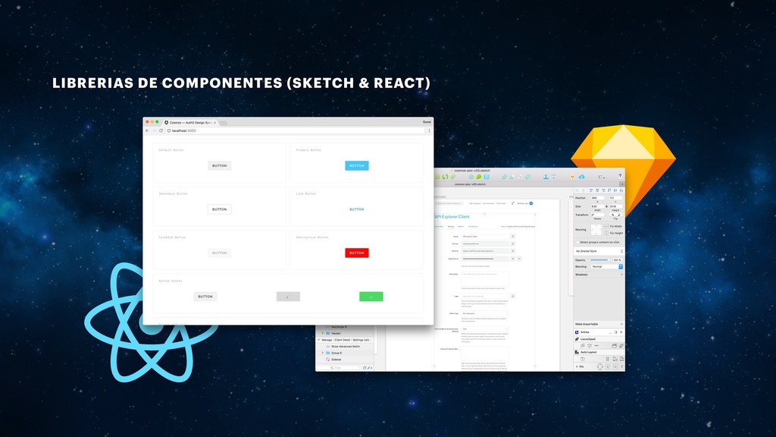Click the localhost:3000 address bar

pyautogui.click(x=296, y=130)
